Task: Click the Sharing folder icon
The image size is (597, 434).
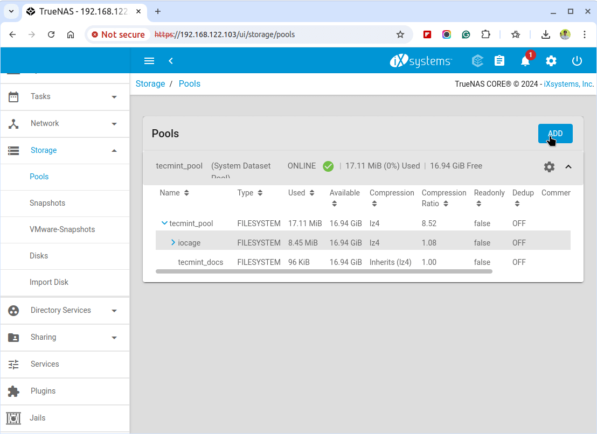Action: click(13, 338)
